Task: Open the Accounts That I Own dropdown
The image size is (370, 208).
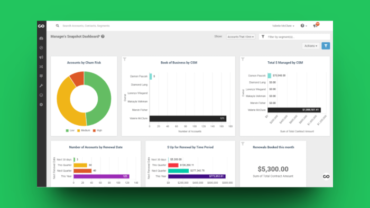Action: coord(240,37)
